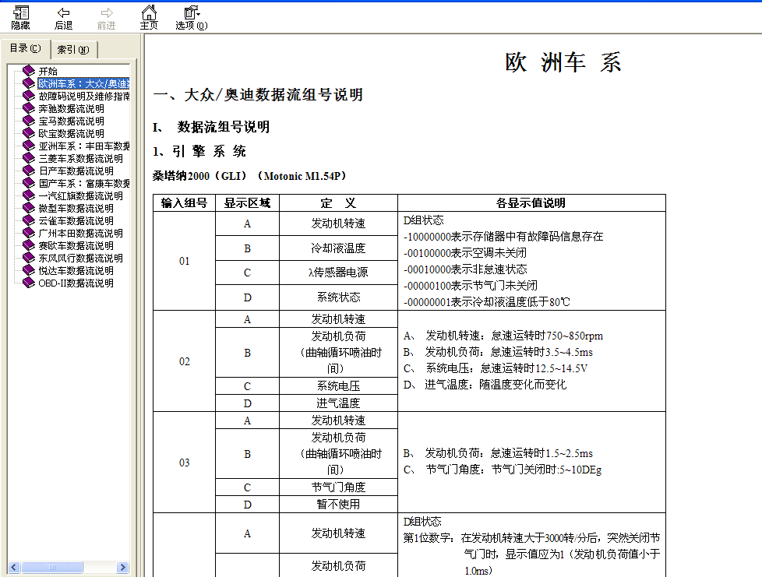Click the book icon beside 国产车系
This screenshot has height=577, width=762.
point(29,183)
